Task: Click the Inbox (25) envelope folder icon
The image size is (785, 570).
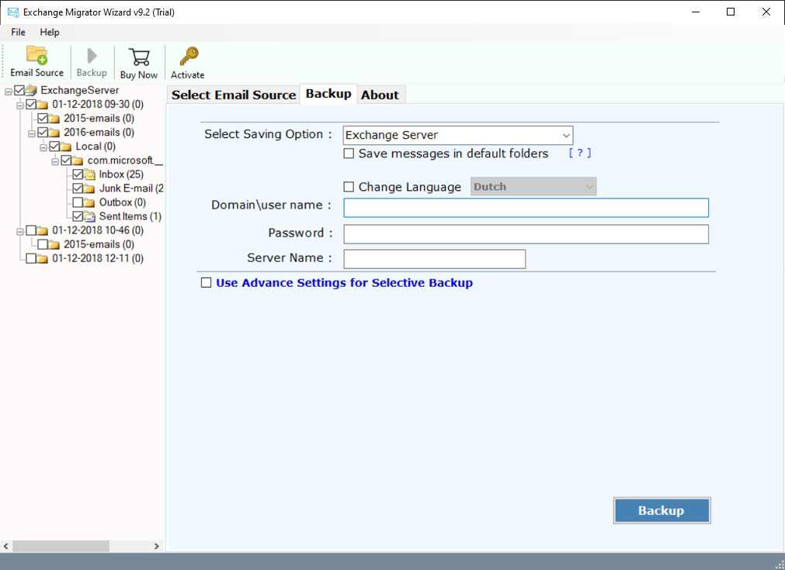Action: point(89,174)
